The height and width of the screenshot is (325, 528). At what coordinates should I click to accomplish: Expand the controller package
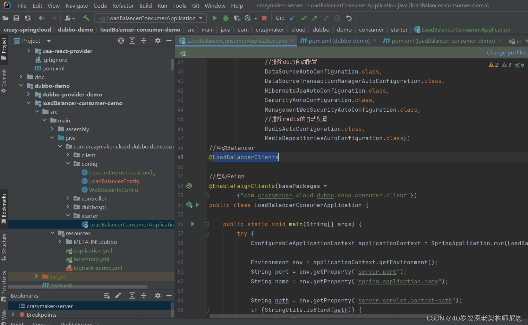point(68,198)
